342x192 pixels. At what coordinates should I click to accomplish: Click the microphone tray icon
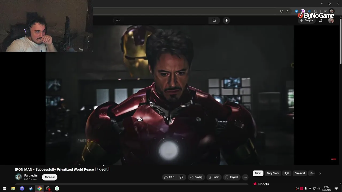pos(306,189)
